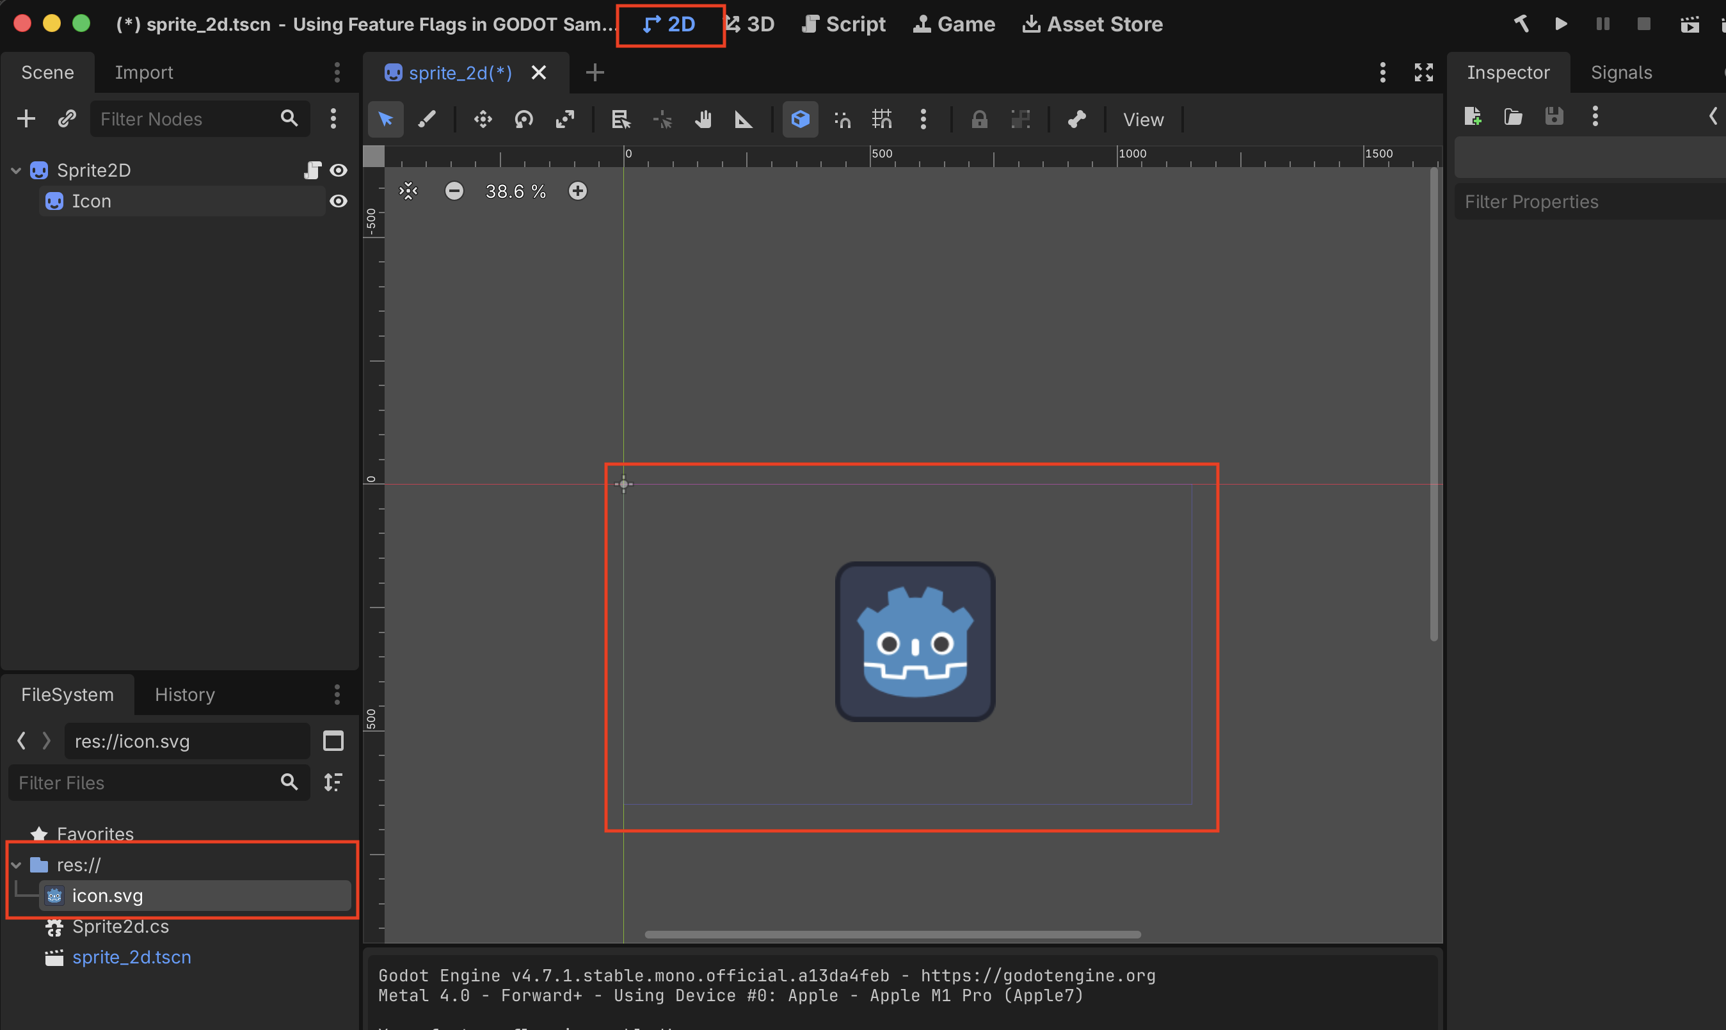Click the List Selectable Nodes tool
Viewport: 1726px width, 1030px height.
click(621, 119)
